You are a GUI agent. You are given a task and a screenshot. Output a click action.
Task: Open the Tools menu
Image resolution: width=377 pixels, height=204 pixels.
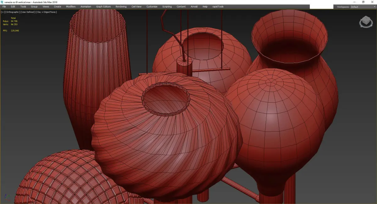(23, 7)
